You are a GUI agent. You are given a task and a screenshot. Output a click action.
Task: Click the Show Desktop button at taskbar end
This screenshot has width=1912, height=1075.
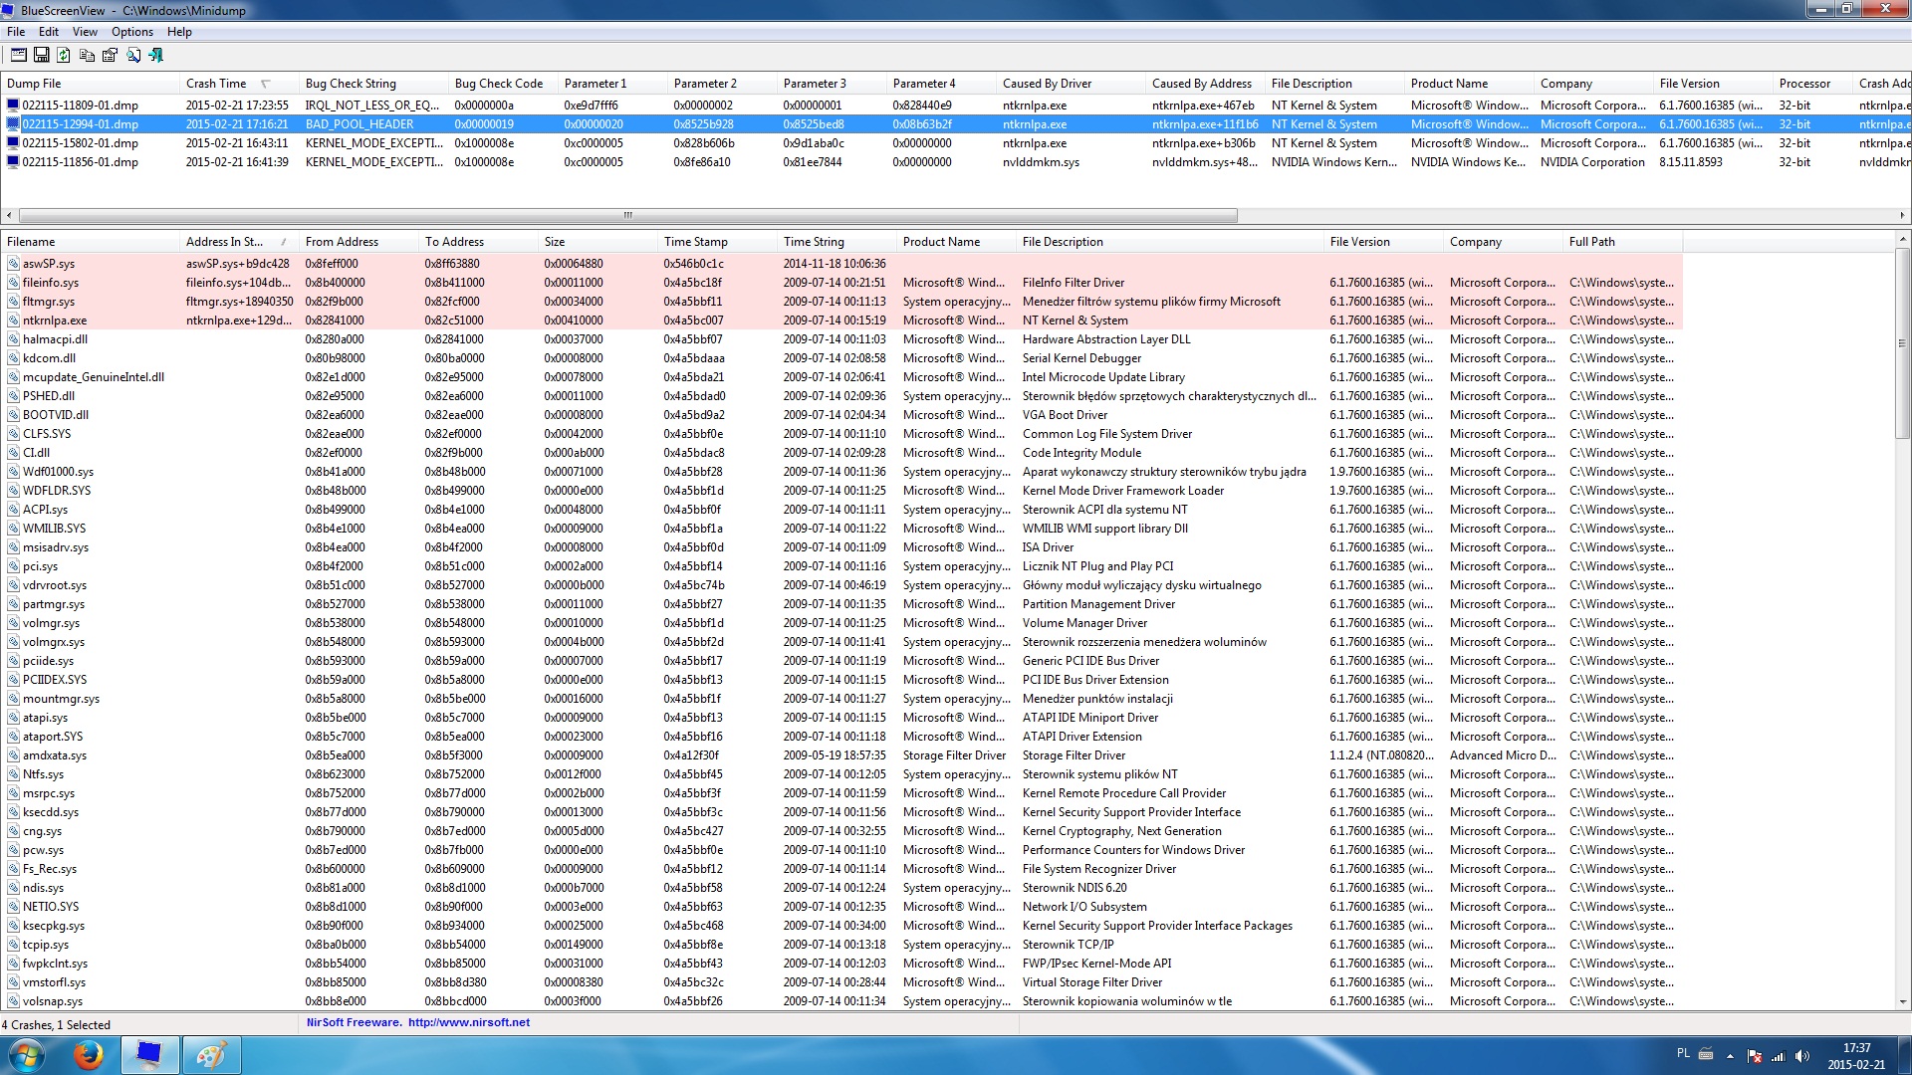1905,1055
